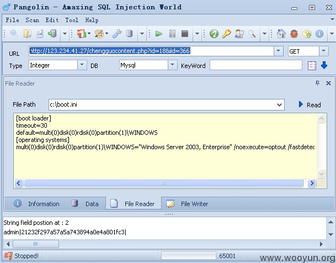Click the progress bar in status bar
Image resolution: width=336 pixels, height=263 pixels.
pos(189,256)
